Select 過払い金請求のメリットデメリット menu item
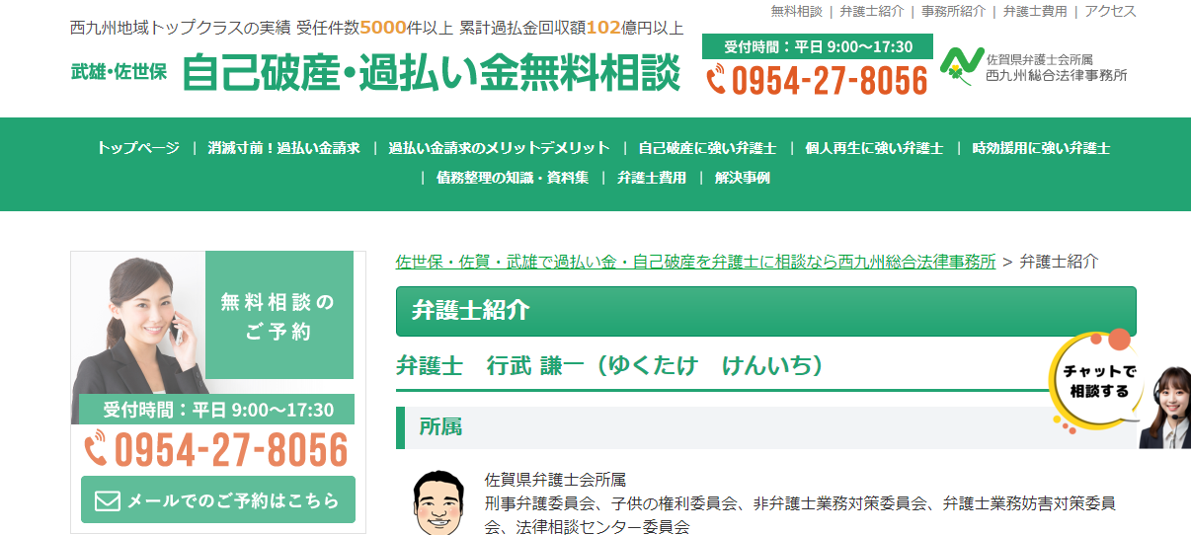The height and width of the screenshot is (535, 1191). pyautogui.click(x=499, y=148)
